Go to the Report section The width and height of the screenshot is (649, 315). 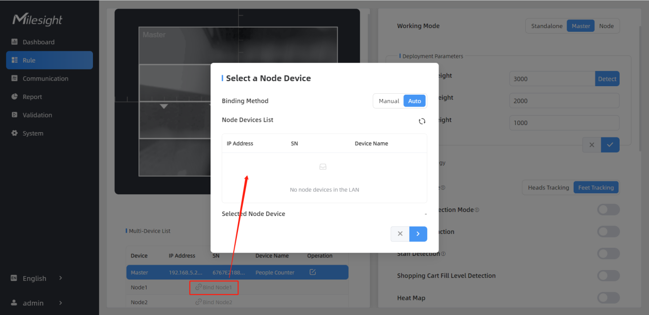[32, 97]
